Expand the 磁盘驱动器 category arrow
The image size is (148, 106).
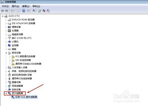pos(6,35)
